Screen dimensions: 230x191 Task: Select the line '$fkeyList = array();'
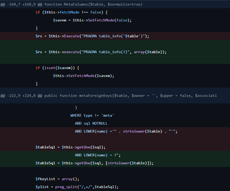[x=115, y=179]
